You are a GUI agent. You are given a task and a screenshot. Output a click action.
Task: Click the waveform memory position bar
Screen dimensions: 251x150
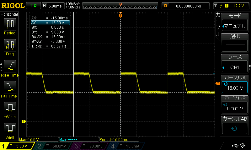(x=121, y=6)
